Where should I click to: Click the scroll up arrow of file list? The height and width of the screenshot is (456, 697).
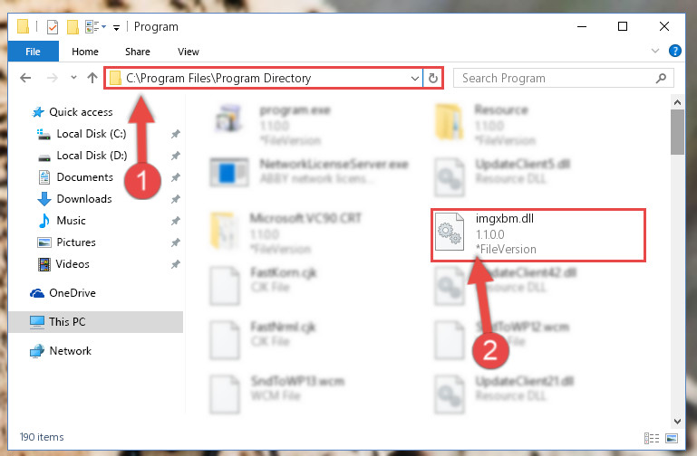coord(677,102)
